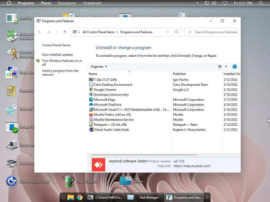This screenshot has height=202, width=270.
Task: Open the Ease of Access Center icon
Action: pos(11,181)
